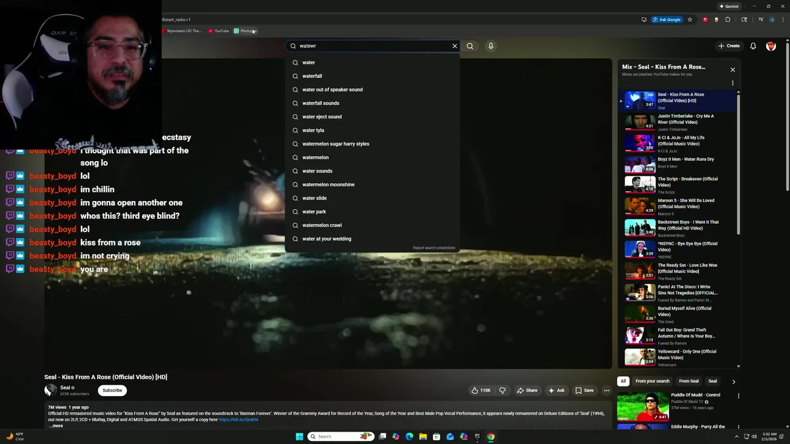Screen dimensions: 790x444
Task: Click into the YouTube search field
Action: point(372,46)
